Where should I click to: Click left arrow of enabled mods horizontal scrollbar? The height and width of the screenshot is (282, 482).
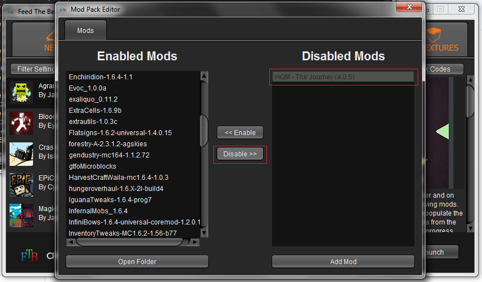(x=71, y=242)
